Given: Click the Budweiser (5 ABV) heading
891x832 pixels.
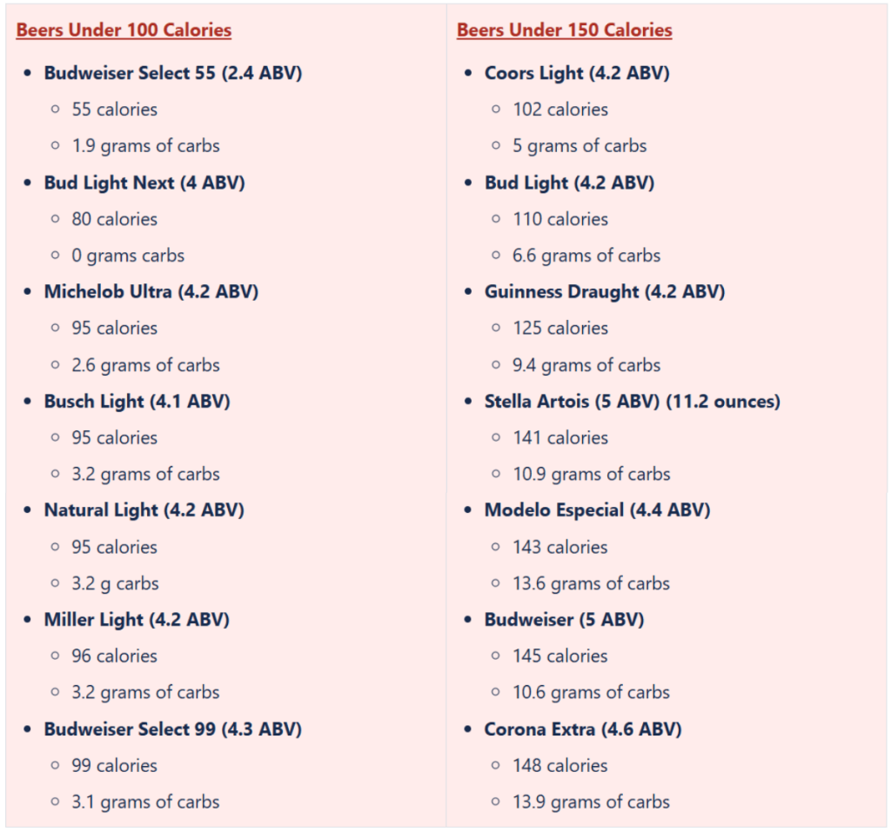Looking at the screenshot, I should click(564, 620).
